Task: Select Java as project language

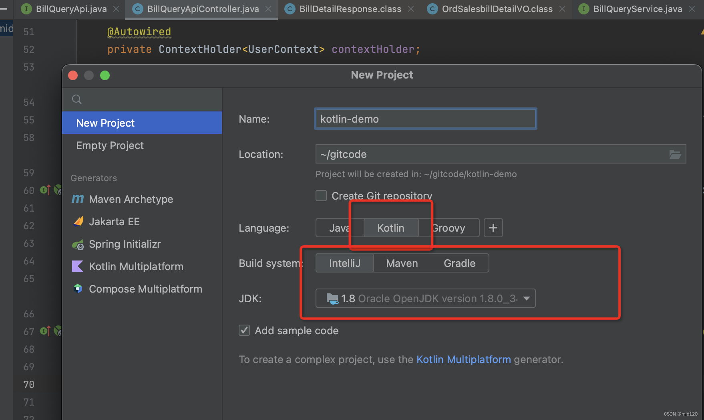Action: [x=339, y=228]
